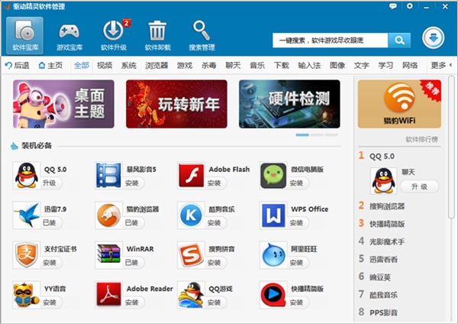Click the 阿里旺旺 blue droplet icon
The height and width of the screenshot is (324, 458).
coord(273,254)
